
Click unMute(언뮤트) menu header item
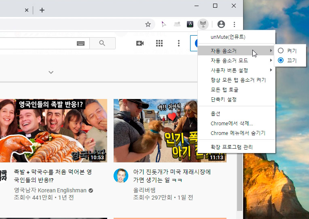tap(236, 37)
